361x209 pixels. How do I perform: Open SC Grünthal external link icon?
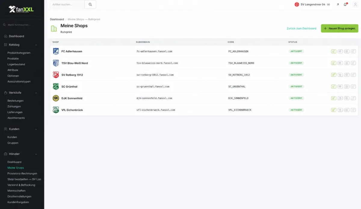click(x=353, y=86)
